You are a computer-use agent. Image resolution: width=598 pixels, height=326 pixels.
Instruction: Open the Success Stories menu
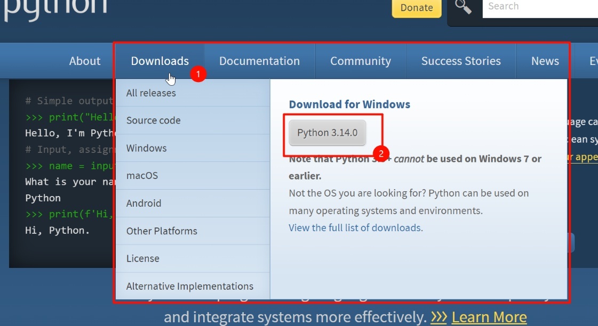461,61
